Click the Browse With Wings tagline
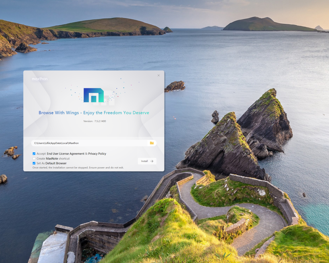 [x=94, y=113]
